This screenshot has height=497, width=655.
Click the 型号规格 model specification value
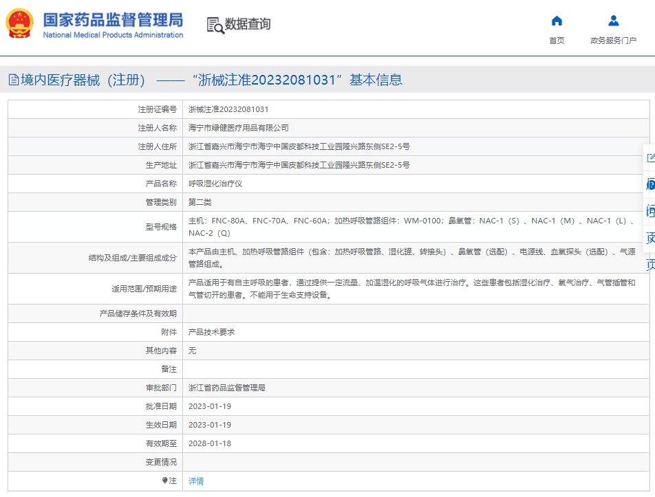(x=412, y=227)
